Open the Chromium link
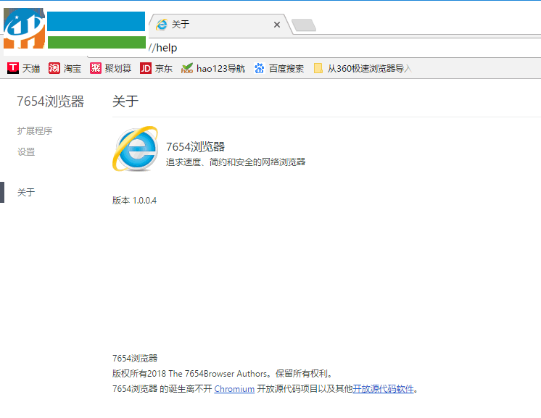The width and height of the screenshot is (541, 418). pos(234,389)
